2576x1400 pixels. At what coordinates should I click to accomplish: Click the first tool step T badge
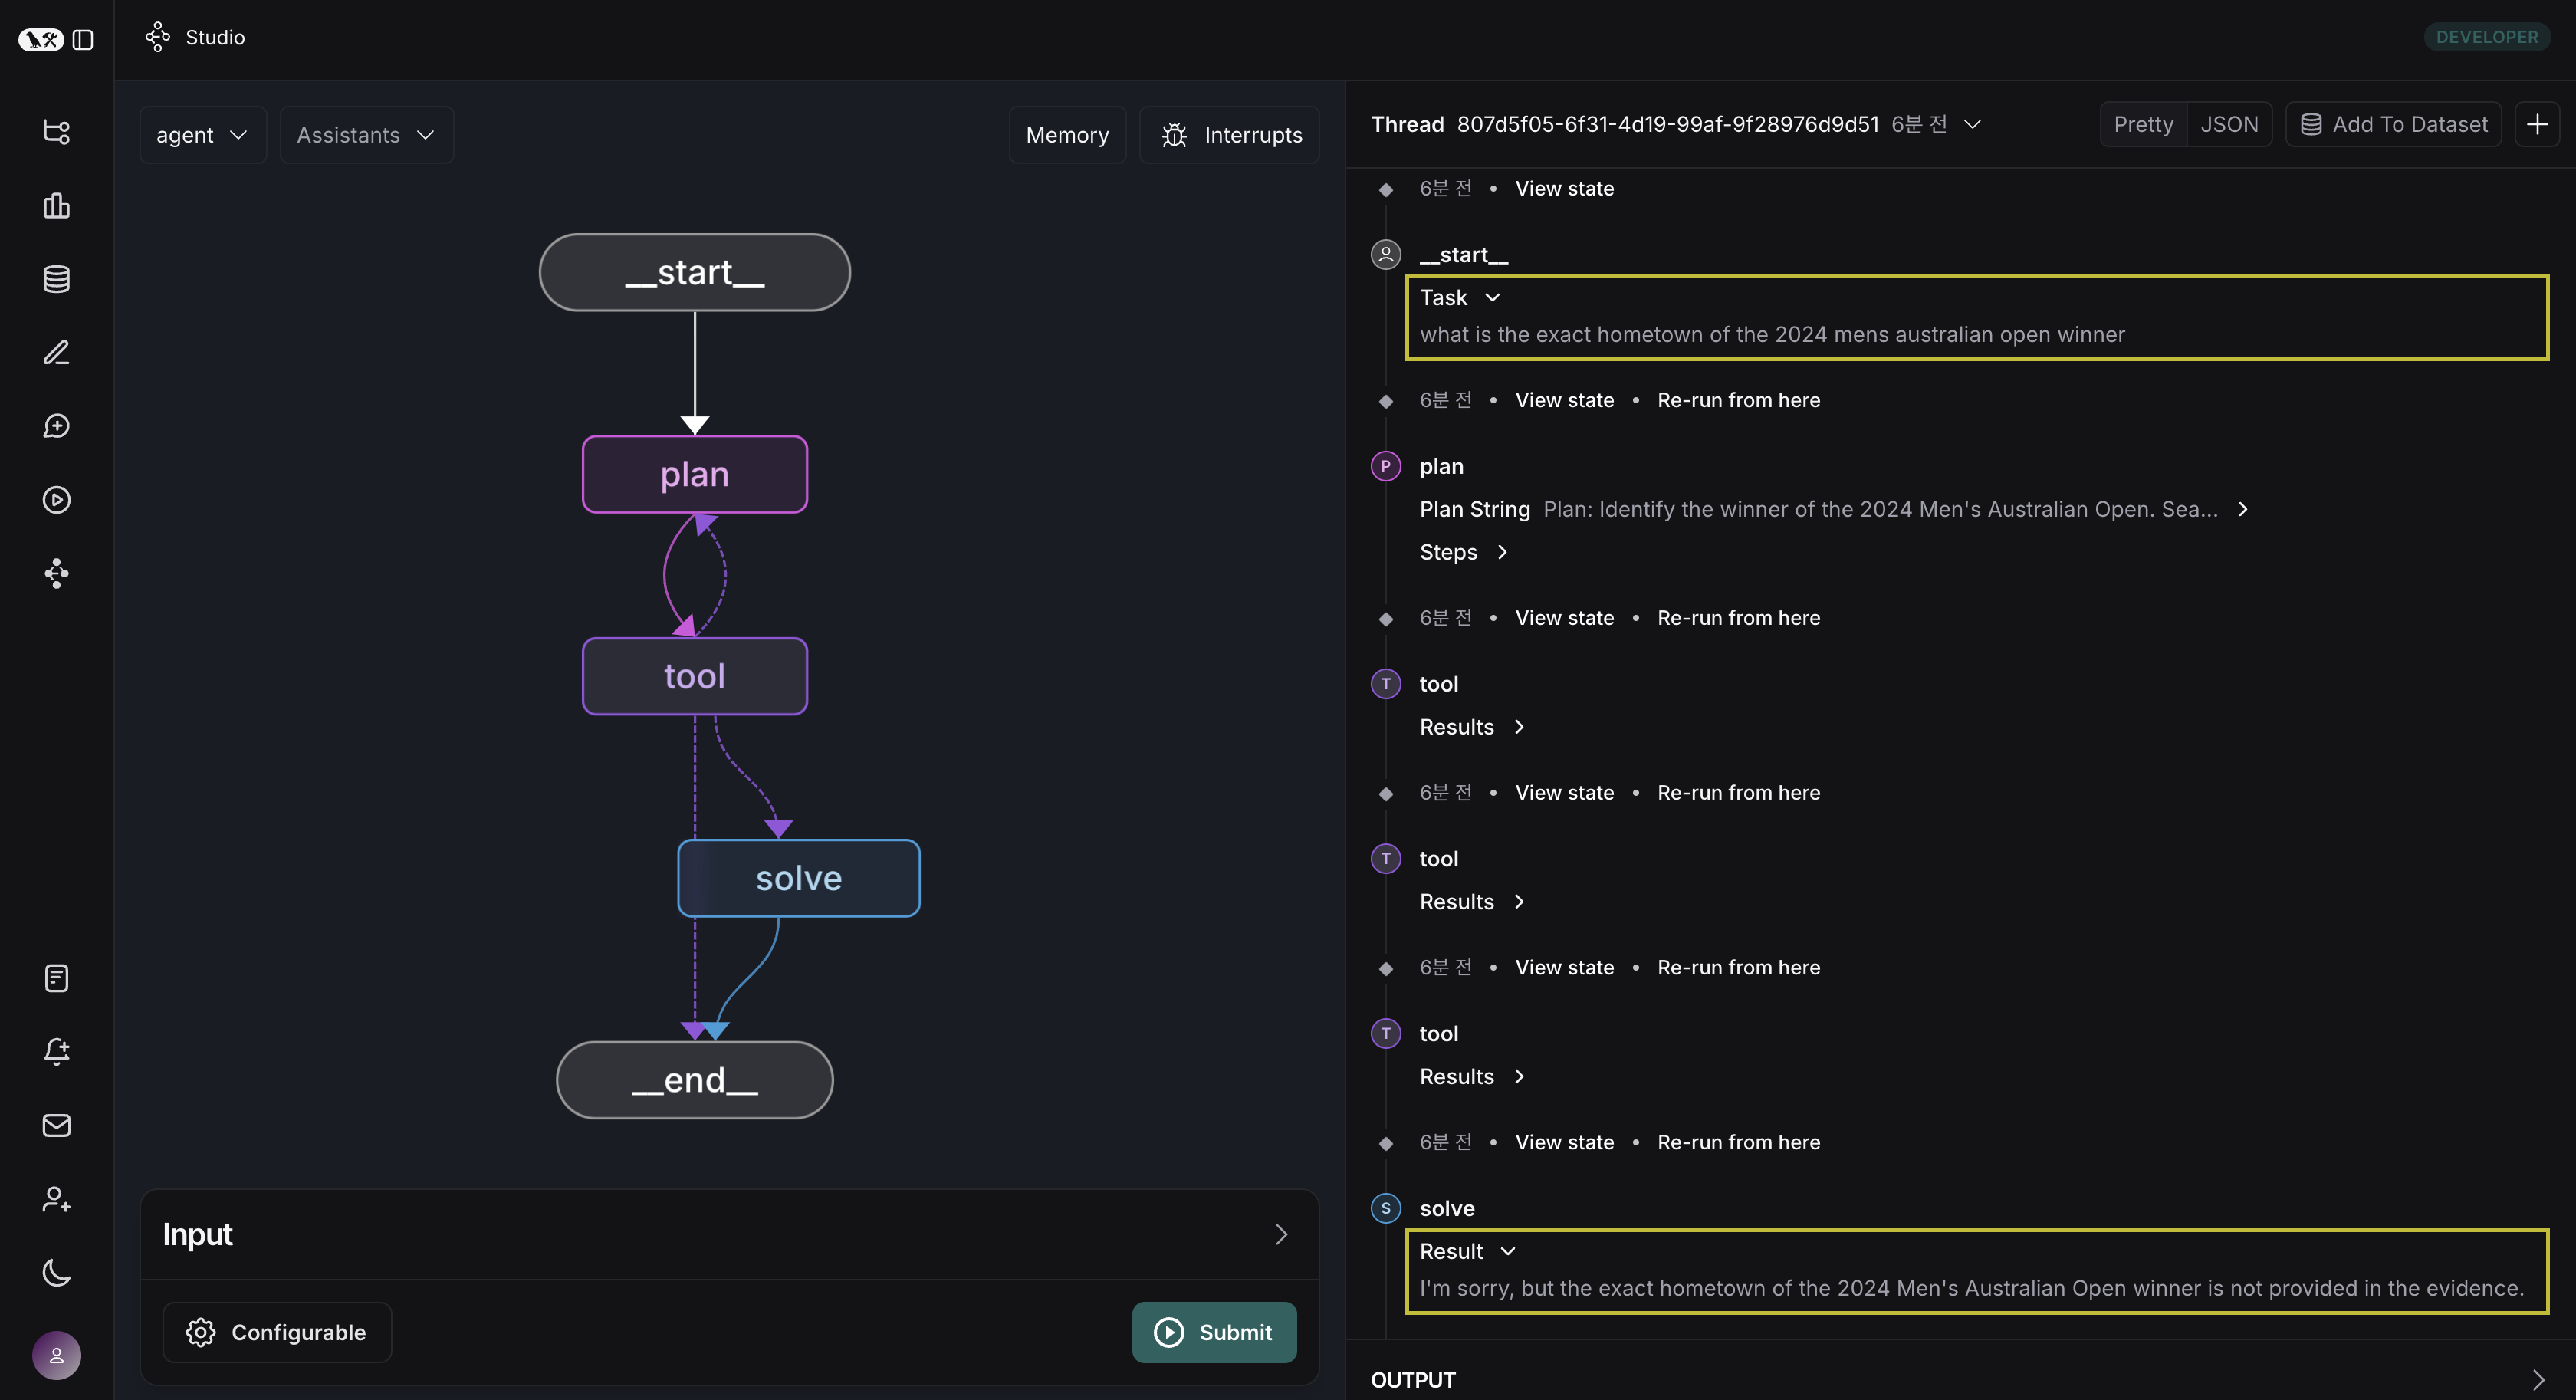1386,684
